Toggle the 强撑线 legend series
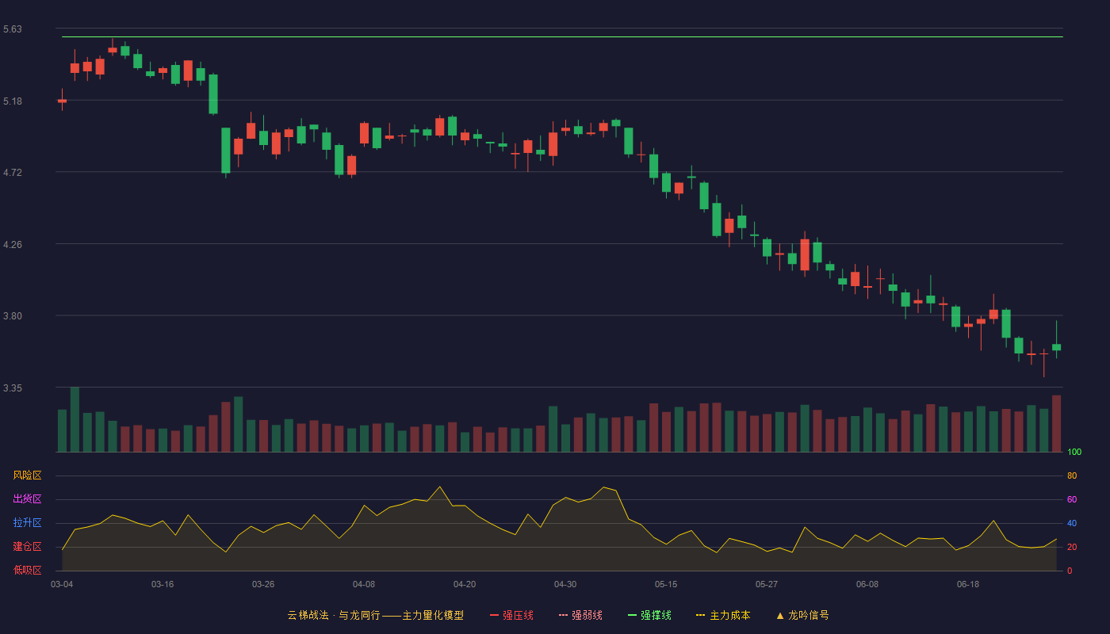This screenshot has height=634, width=1110. coord(649,615)
